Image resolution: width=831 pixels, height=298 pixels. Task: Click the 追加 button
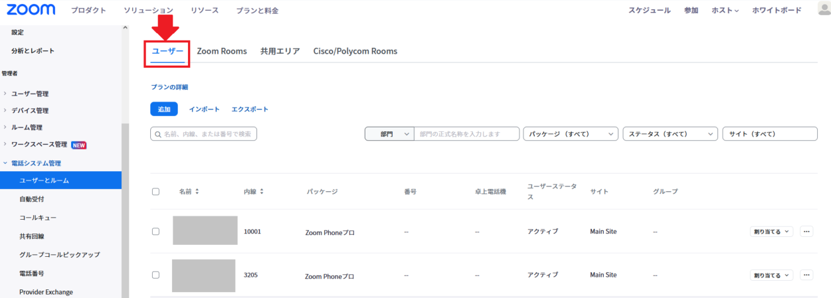tap(164, 109)
